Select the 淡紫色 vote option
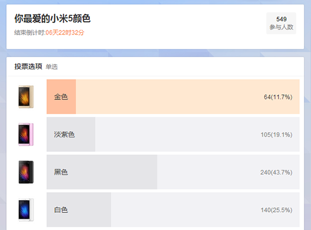 (173, 134)
